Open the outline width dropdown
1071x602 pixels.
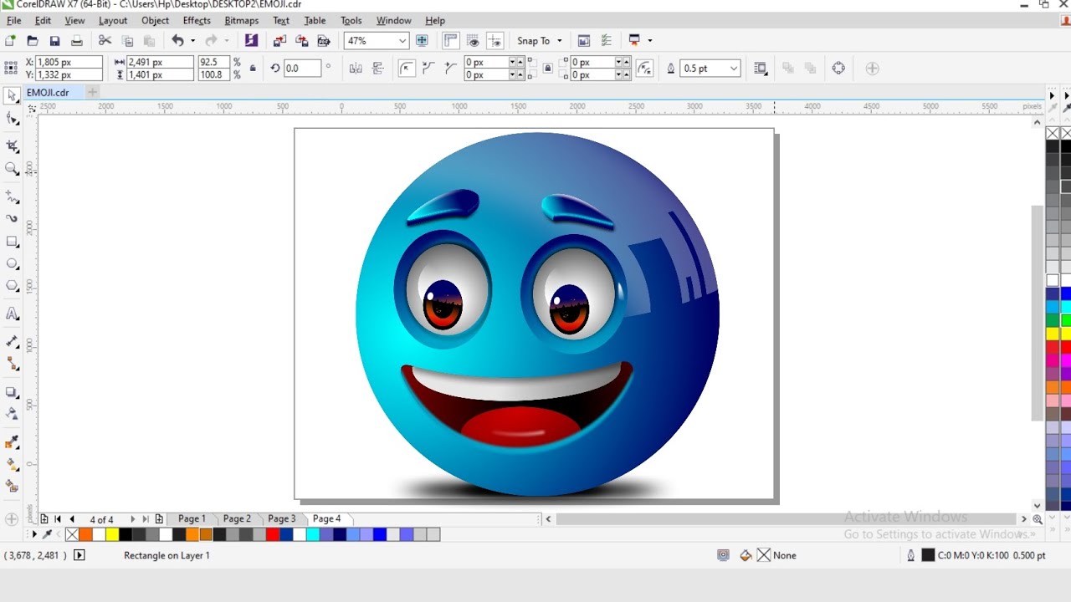point(734,69)
